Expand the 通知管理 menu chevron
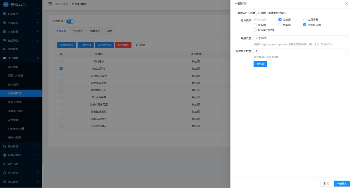This screenshot has height=188, width=351. pos(38,182)
